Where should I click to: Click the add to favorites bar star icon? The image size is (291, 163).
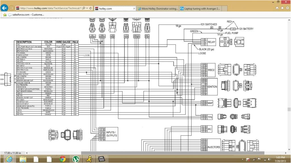pyautogui.click(x=5, y=15)
